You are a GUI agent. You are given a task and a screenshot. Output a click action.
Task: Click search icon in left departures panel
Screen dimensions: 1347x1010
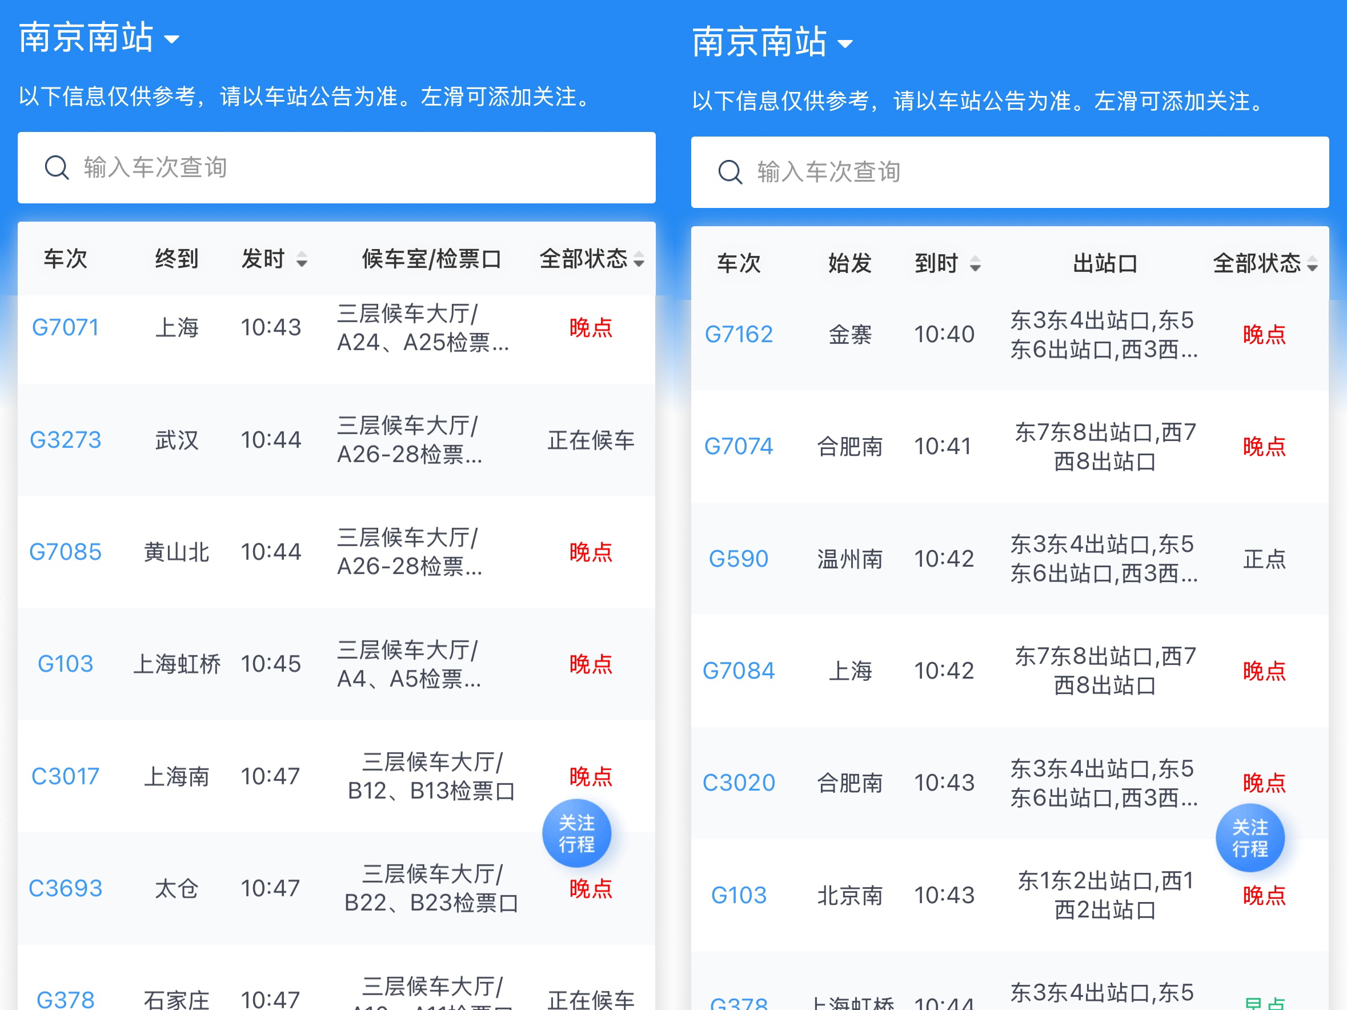(57, 167)
